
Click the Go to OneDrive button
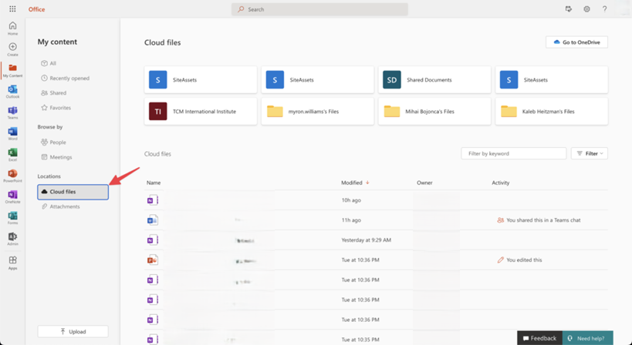576,42
